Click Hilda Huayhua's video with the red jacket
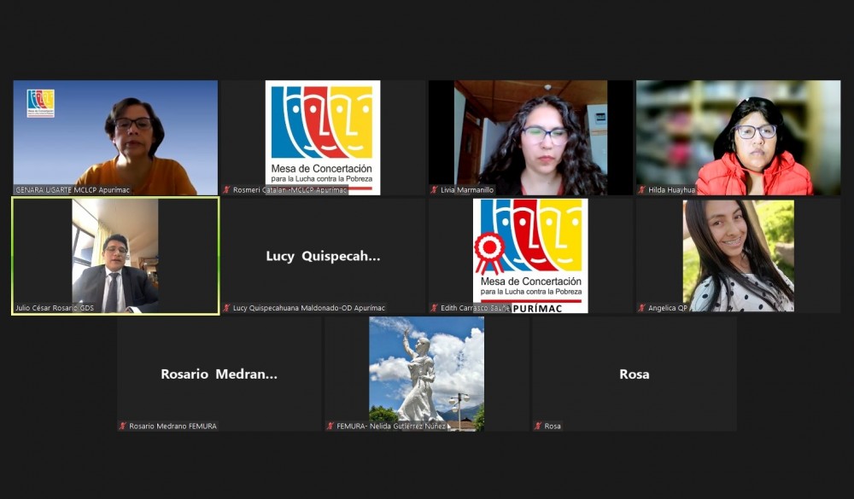The height and width of the screenshot is (499, 854). (x=739, y=136)
